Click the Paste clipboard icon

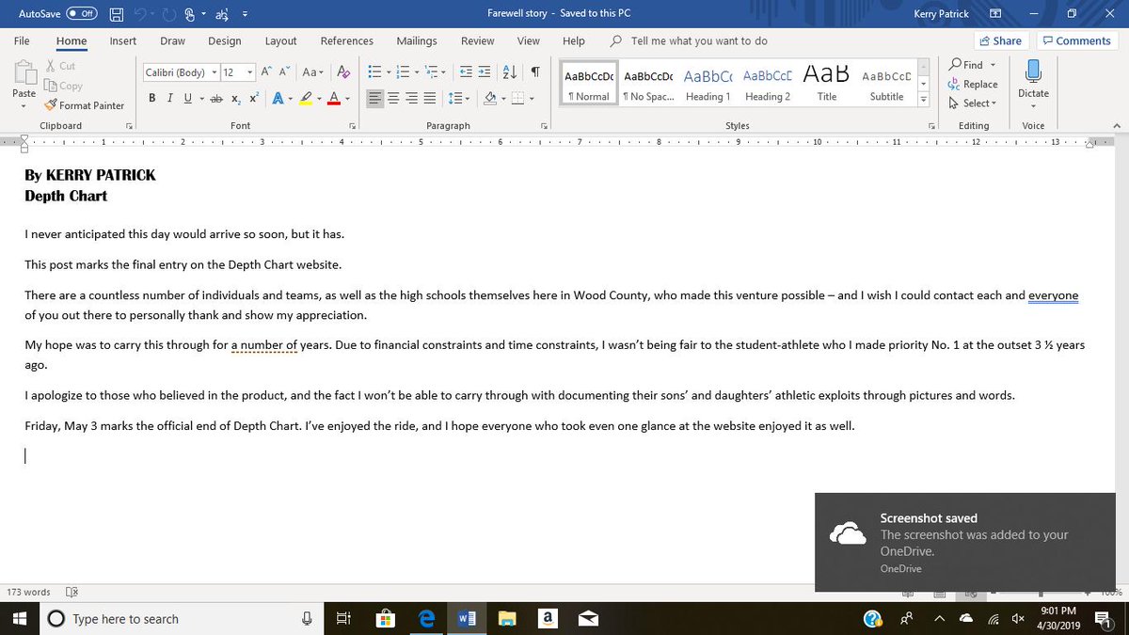click(x=24, y=72)
